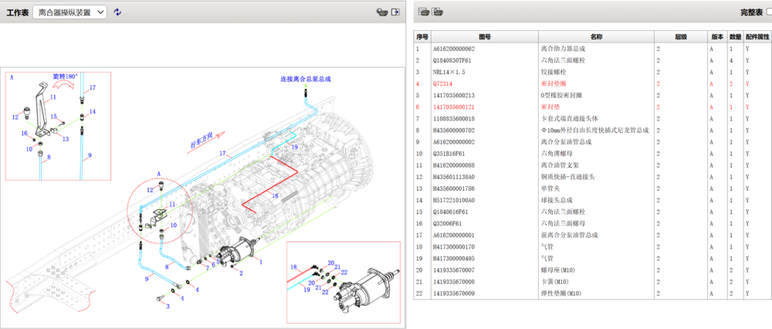Select the 弹性垫圈(M10) row
The height and width of the screenshot is (329, 772).
coord(561,293)
